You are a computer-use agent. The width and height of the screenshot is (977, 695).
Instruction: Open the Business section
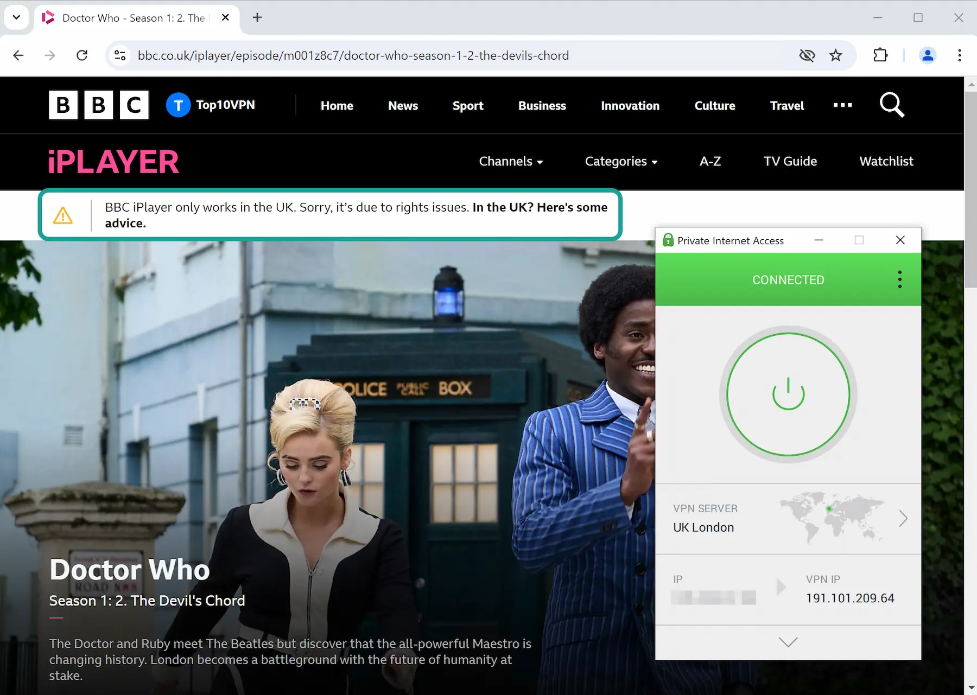542,106
